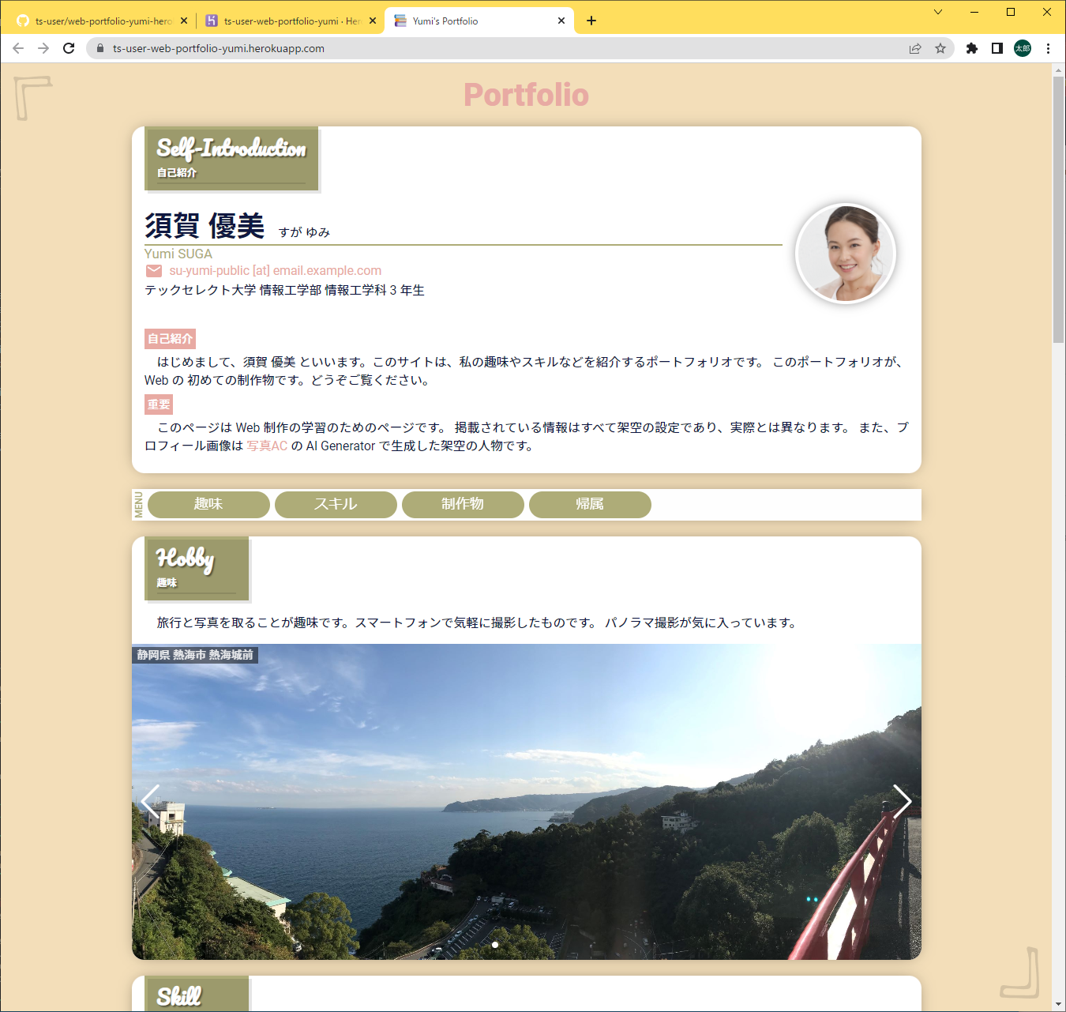Share this page via address bar icon

coord(915,48)
